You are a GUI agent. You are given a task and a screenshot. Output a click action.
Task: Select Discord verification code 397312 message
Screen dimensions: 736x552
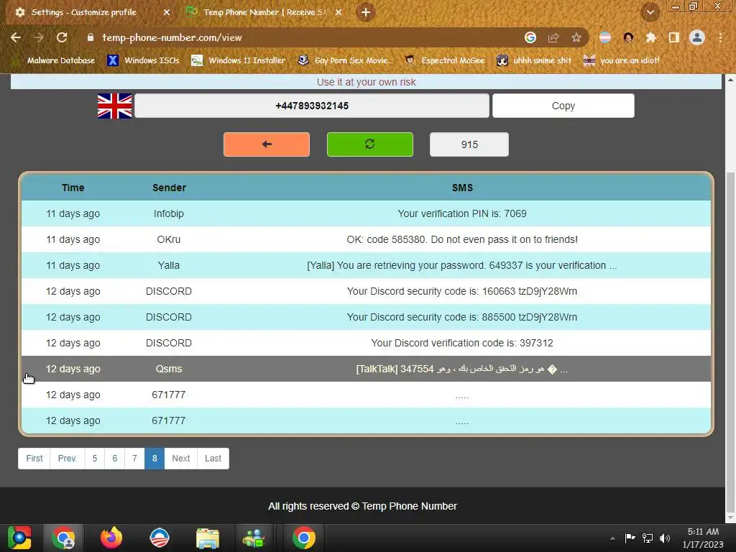pos(366,343)
